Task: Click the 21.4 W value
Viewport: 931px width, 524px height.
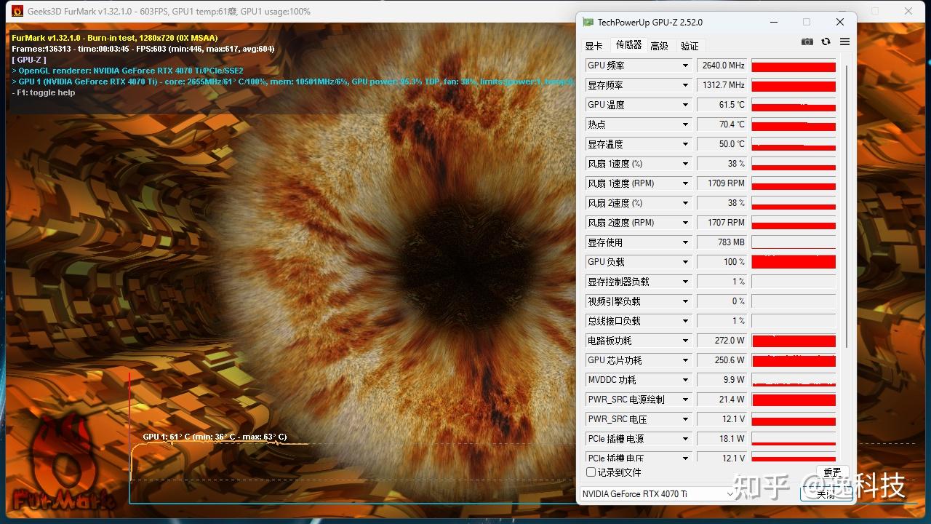Action: pos(722,400)
